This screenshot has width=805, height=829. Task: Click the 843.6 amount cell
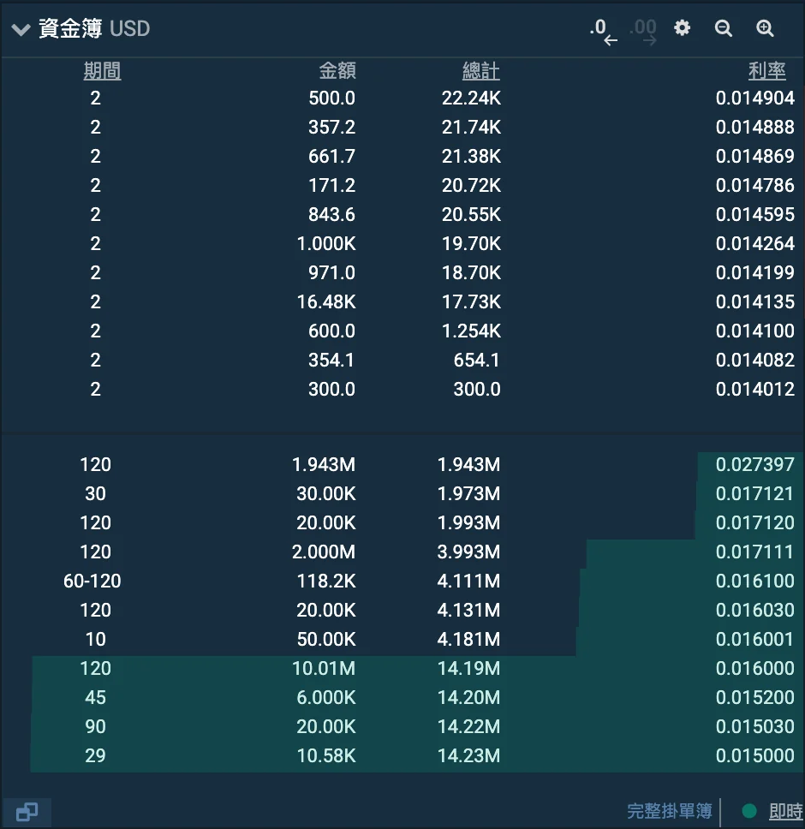332,214
